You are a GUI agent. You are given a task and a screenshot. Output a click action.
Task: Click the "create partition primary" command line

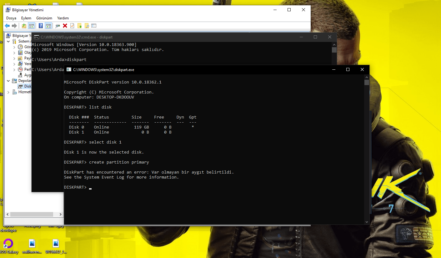[x=107, y=162]
